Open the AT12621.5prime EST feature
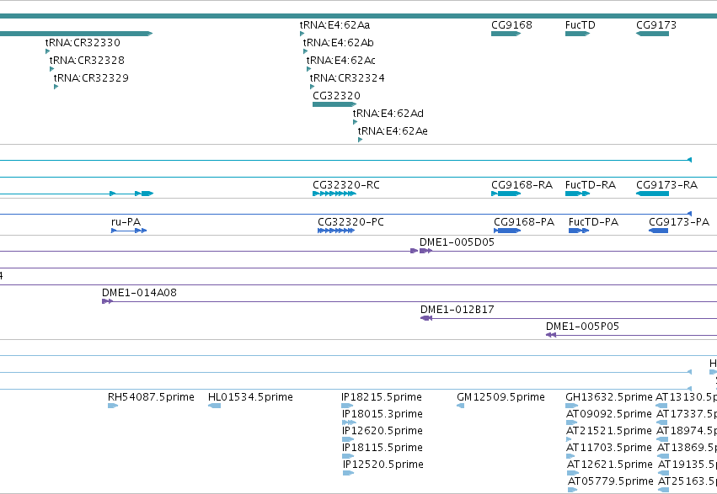717x494 pixels. point(574,473)
